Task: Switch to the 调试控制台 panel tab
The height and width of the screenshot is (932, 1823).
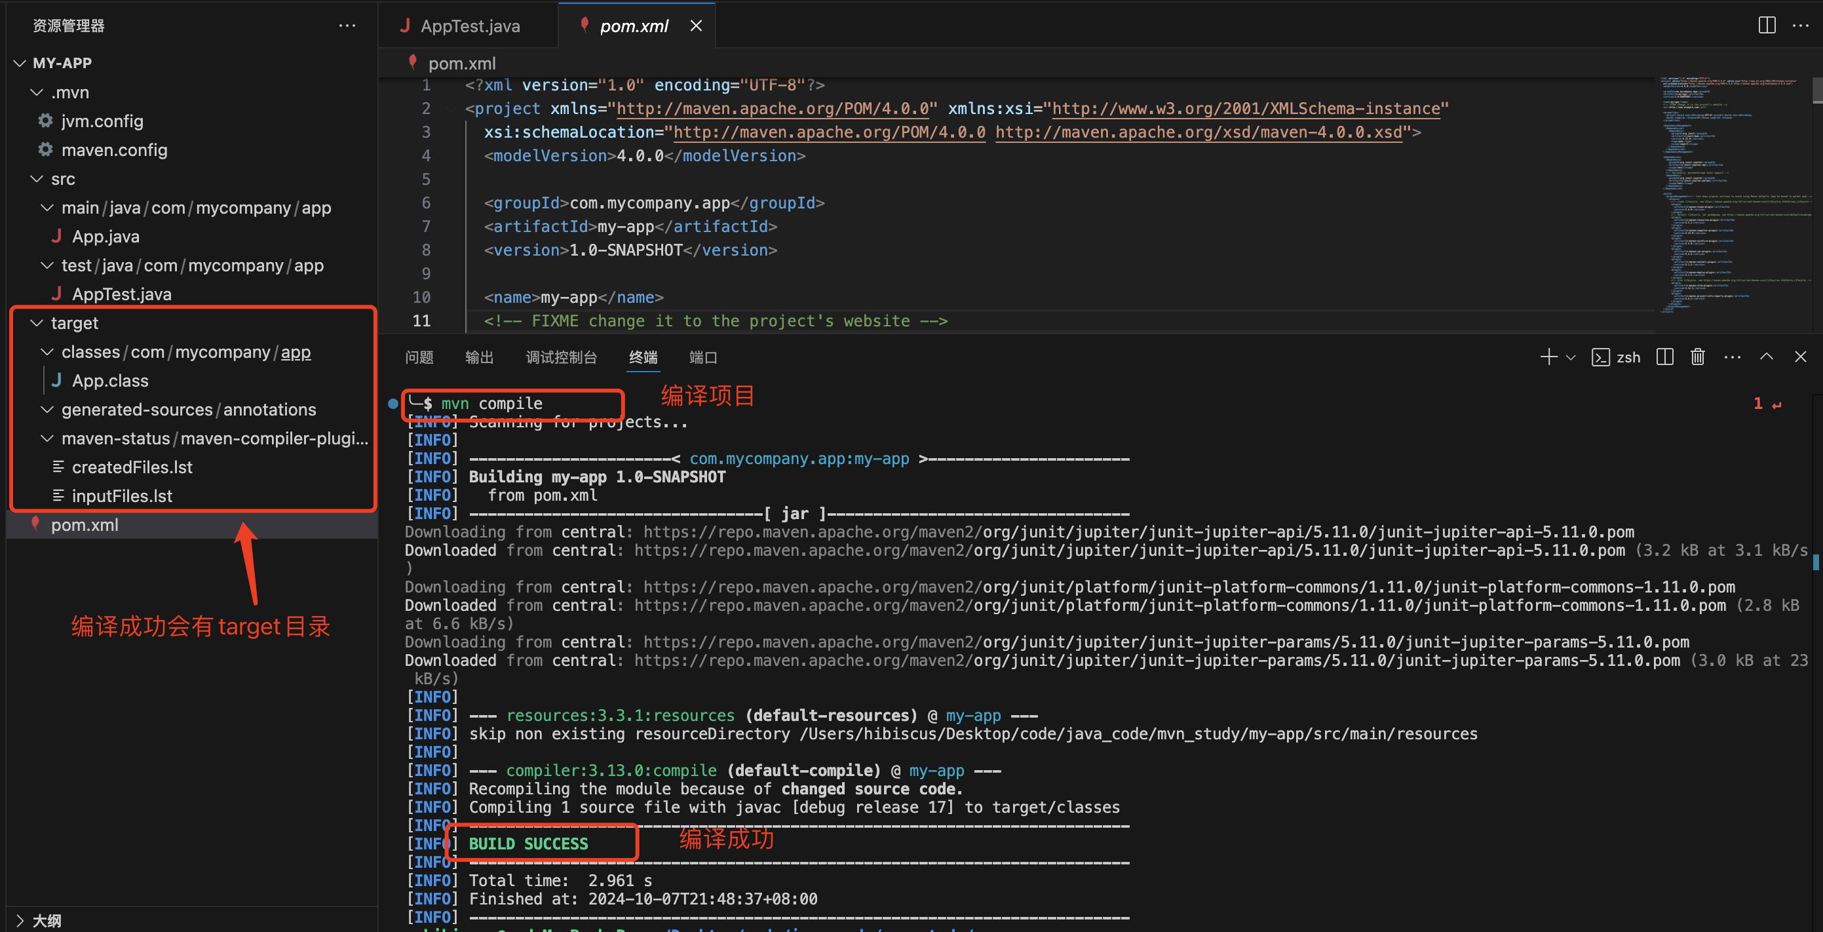Action: click(561, 357)
